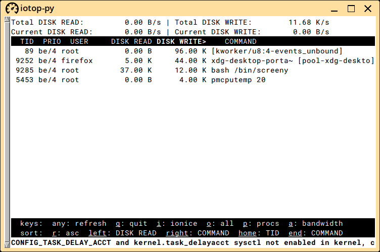Select the TID column header
Screen dimensions: 380x252
pyautogui.click(x=27, y=41)
